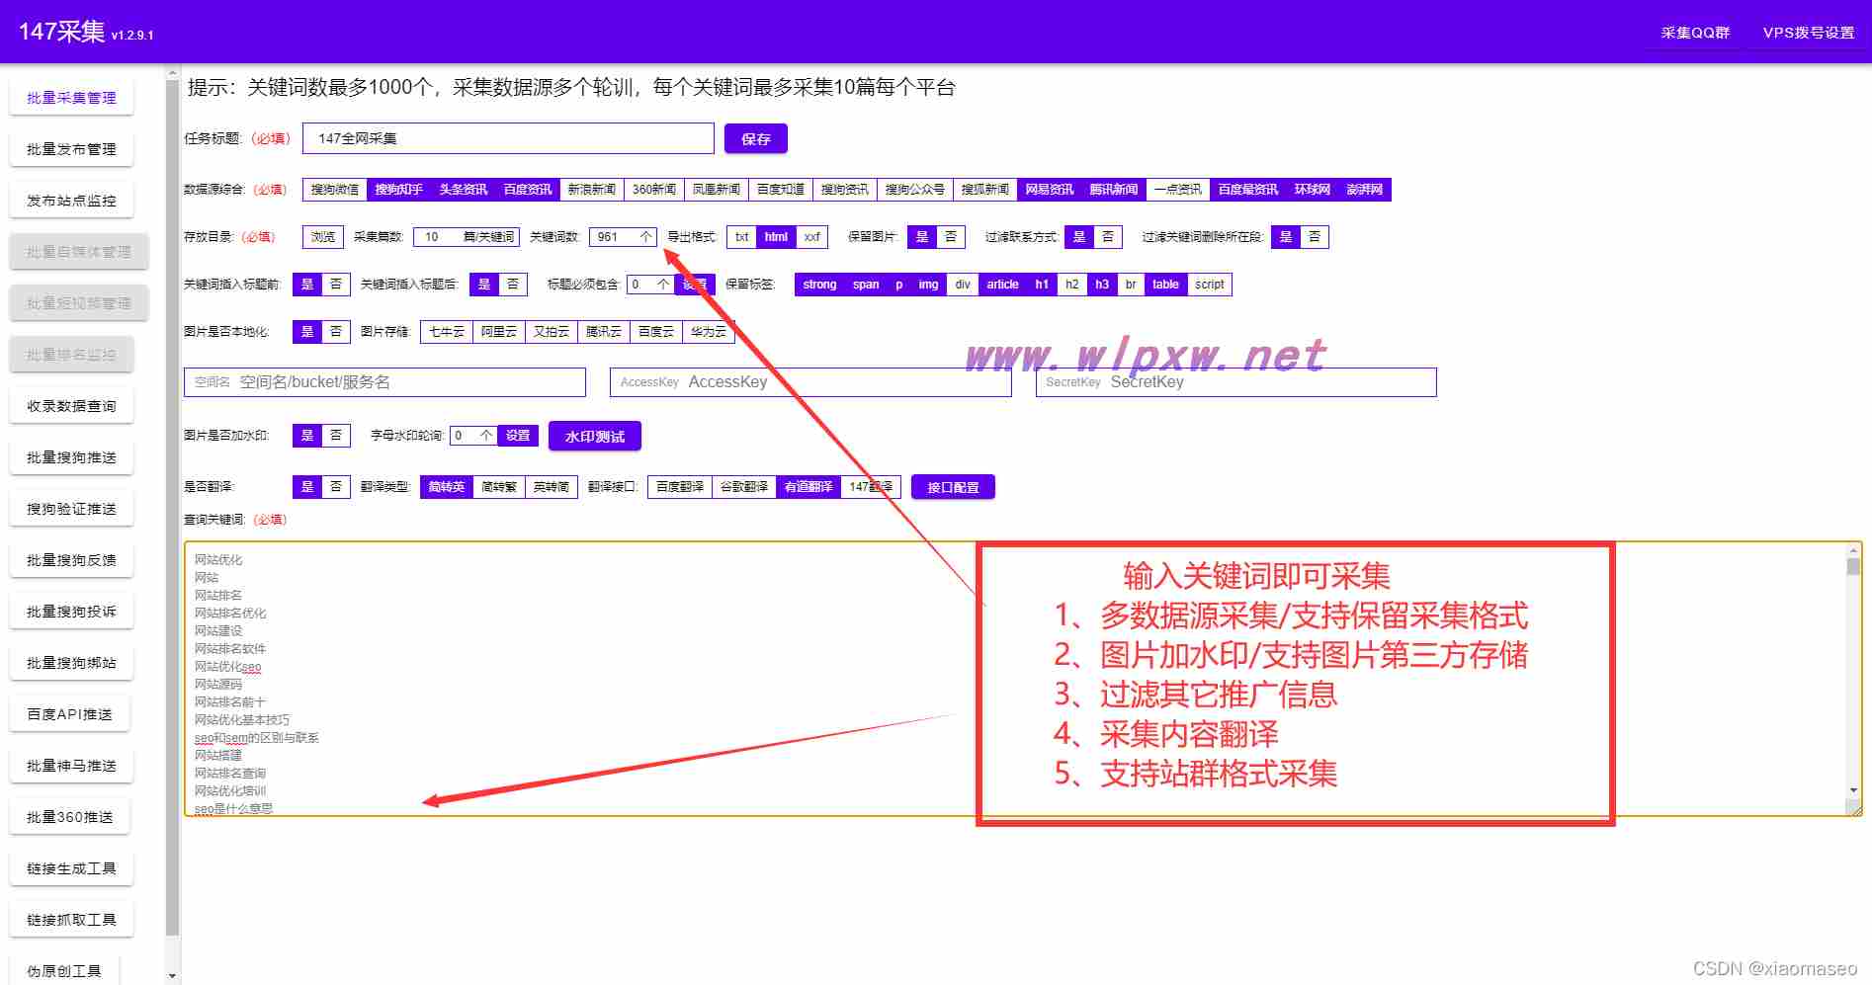
Task: Open 接口配置 for translation
Action: coord(953,487)
